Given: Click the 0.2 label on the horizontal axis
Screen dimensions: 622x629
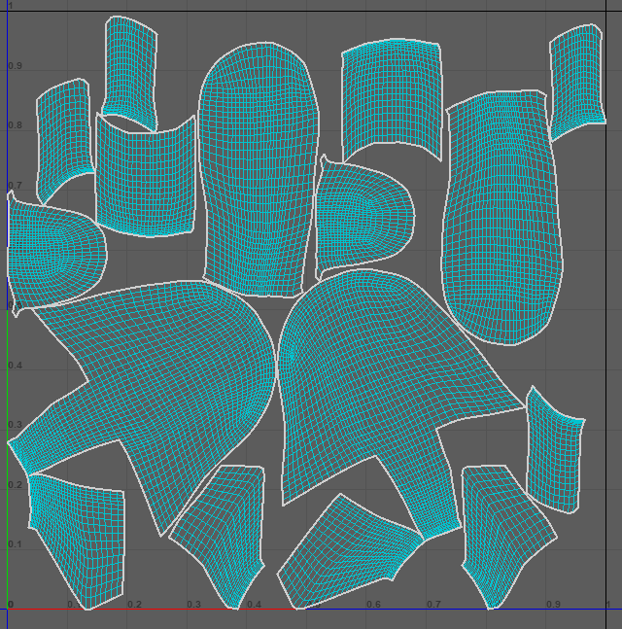Looking at the screenshot, I should click(x=134, y=605).
